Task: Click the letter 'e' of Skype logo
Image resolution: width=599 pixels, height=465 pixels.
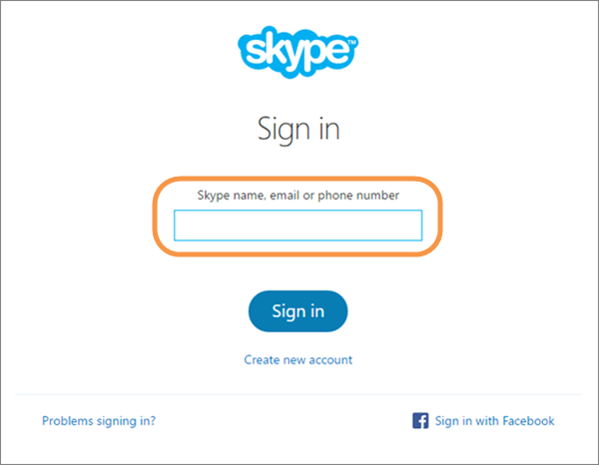Action: 338,51
